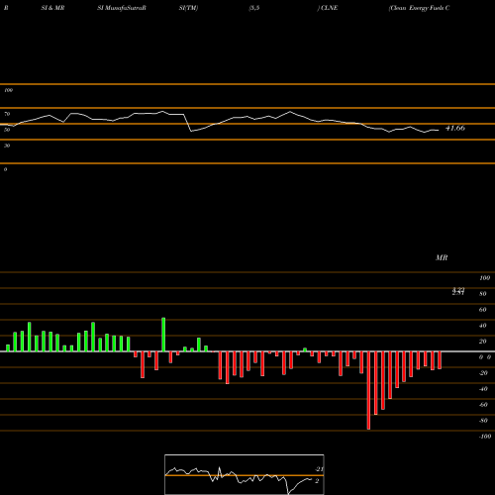The image size is (495, 495).
Task: Click the MR axis label -100
Action: click(x=485, y=437)
